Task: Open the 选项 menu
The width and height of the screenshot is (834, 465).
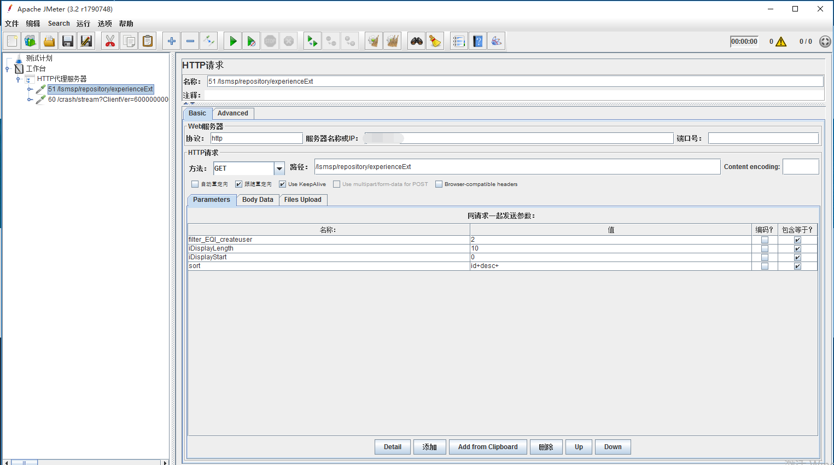Action: [104, 24]
